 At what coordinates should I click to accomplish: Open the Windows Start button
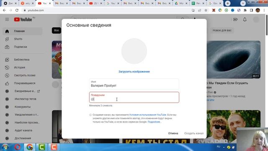pos(5,147)
